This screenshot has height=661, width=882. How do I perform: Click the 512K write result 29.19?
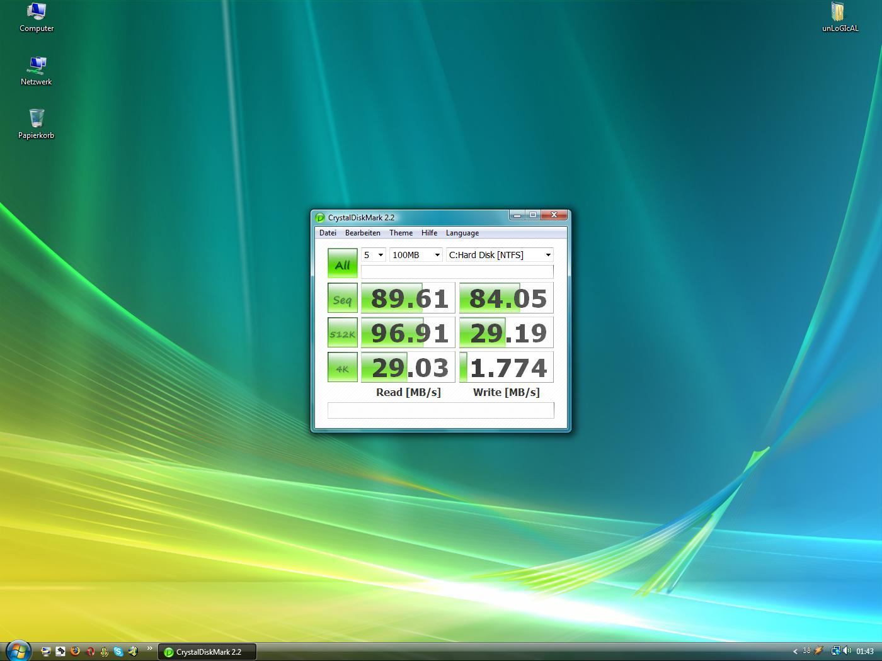507,332
